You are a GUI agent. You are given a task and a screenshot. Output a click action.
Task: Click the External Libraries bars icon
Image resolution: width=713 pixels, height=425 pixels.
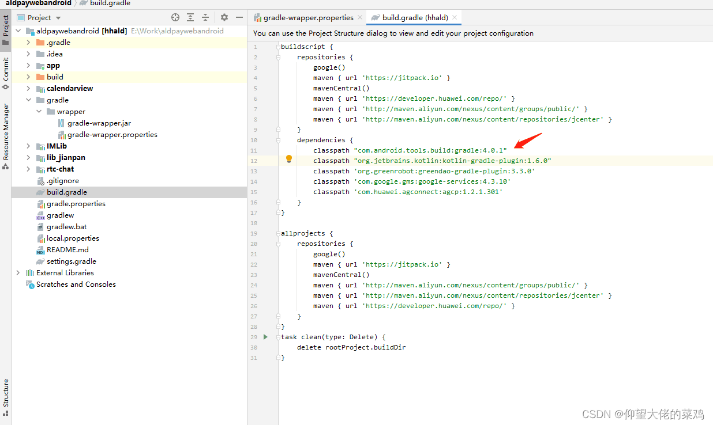pos(30,272)
